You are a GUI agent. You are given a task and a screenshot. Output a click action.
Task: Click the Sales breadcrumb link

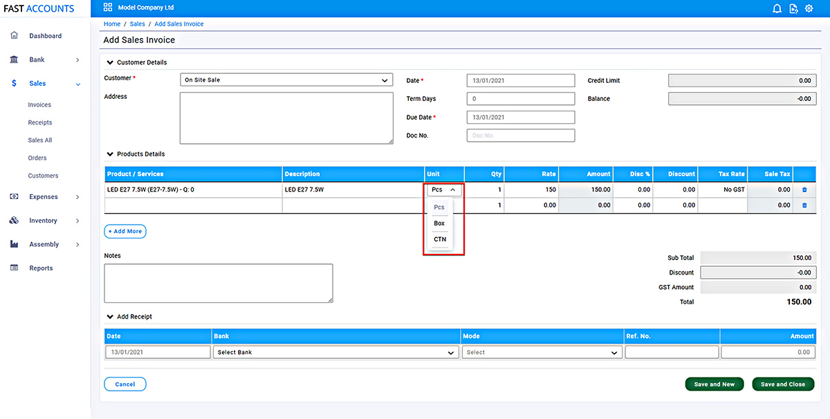[x=138, y=24]
